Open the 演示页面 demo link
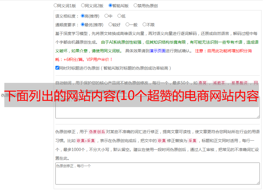 pos(157,51)
